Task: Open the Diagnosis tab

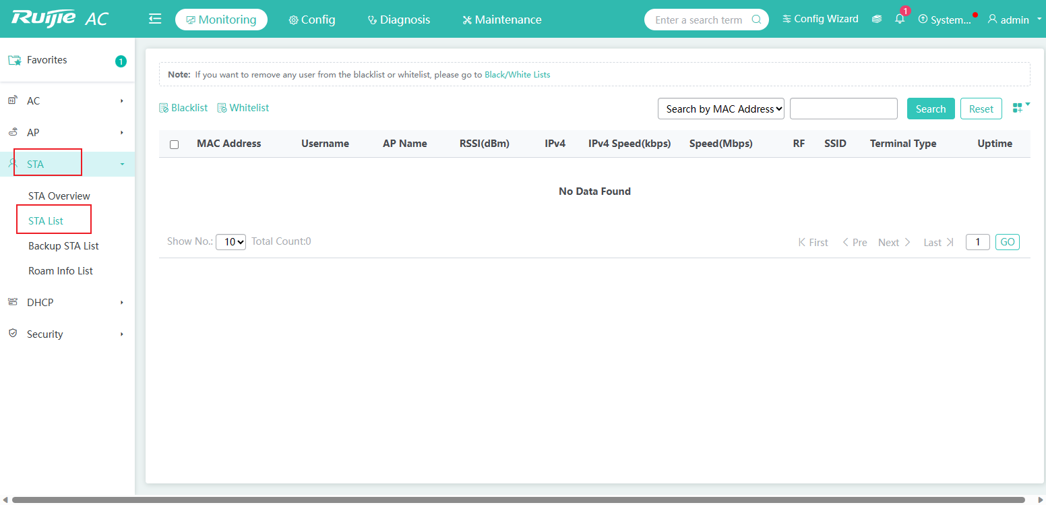Action: pos(398,20)
